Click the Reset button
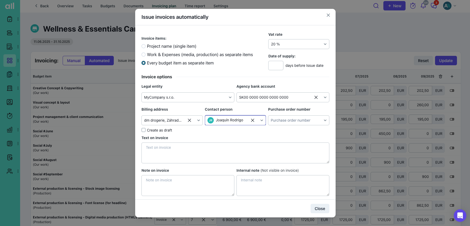Image resolution: width=470 pixels, height=226 pixels. point(423,61)
